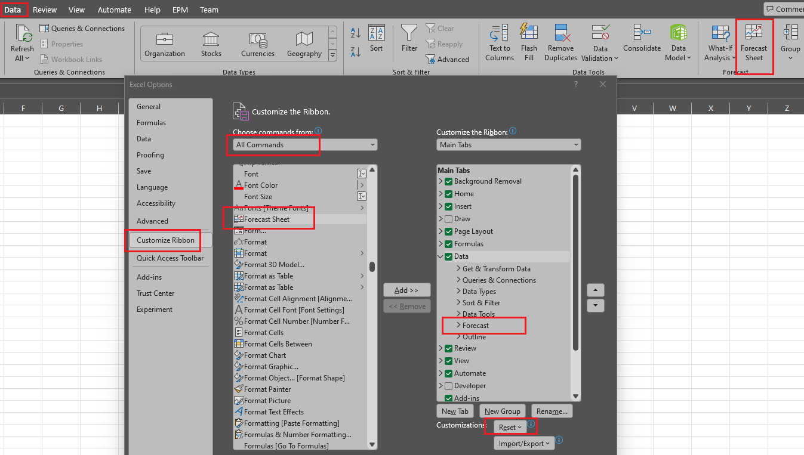Click the New Group button
Image resolution: width=804 pixels, height=455 pixels.
click(x=502, y=411)
